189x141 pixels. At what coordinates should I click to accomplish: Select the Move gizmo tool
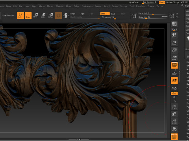pos(35,16)
